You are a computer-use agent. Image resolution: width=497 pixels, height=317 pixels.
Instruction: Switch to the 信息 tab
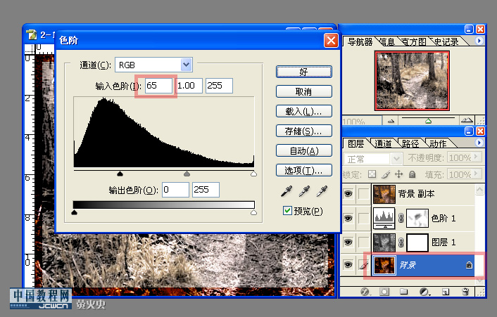387,41
